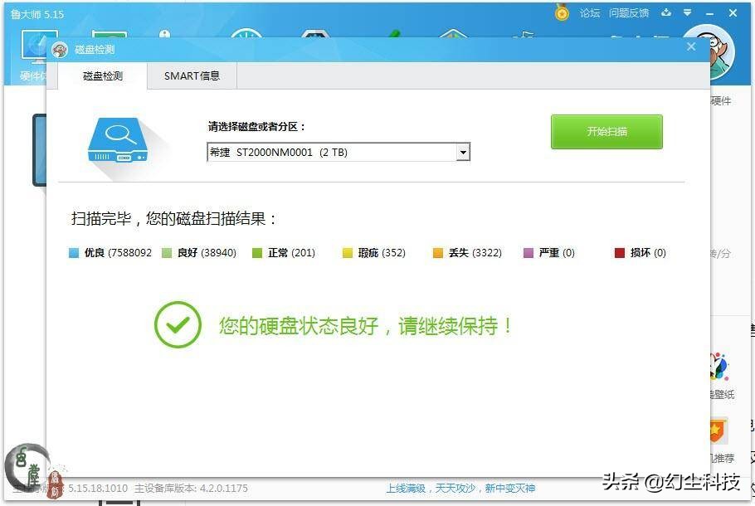Image resolution: width=755 pixels, height=506 pixels.
Task: Click the gold medal icon beside 论坛
Action: [x=561, y=12]
